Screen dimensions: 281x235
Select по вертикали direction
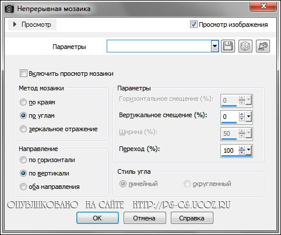point(23,173)
